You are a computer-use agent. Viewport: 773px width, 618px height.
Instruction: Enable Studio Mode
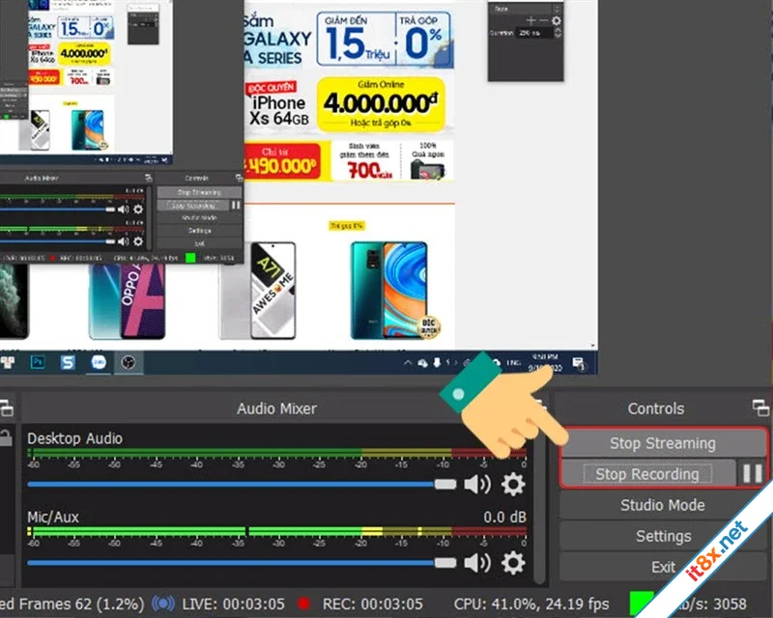[x=663, y=505]
